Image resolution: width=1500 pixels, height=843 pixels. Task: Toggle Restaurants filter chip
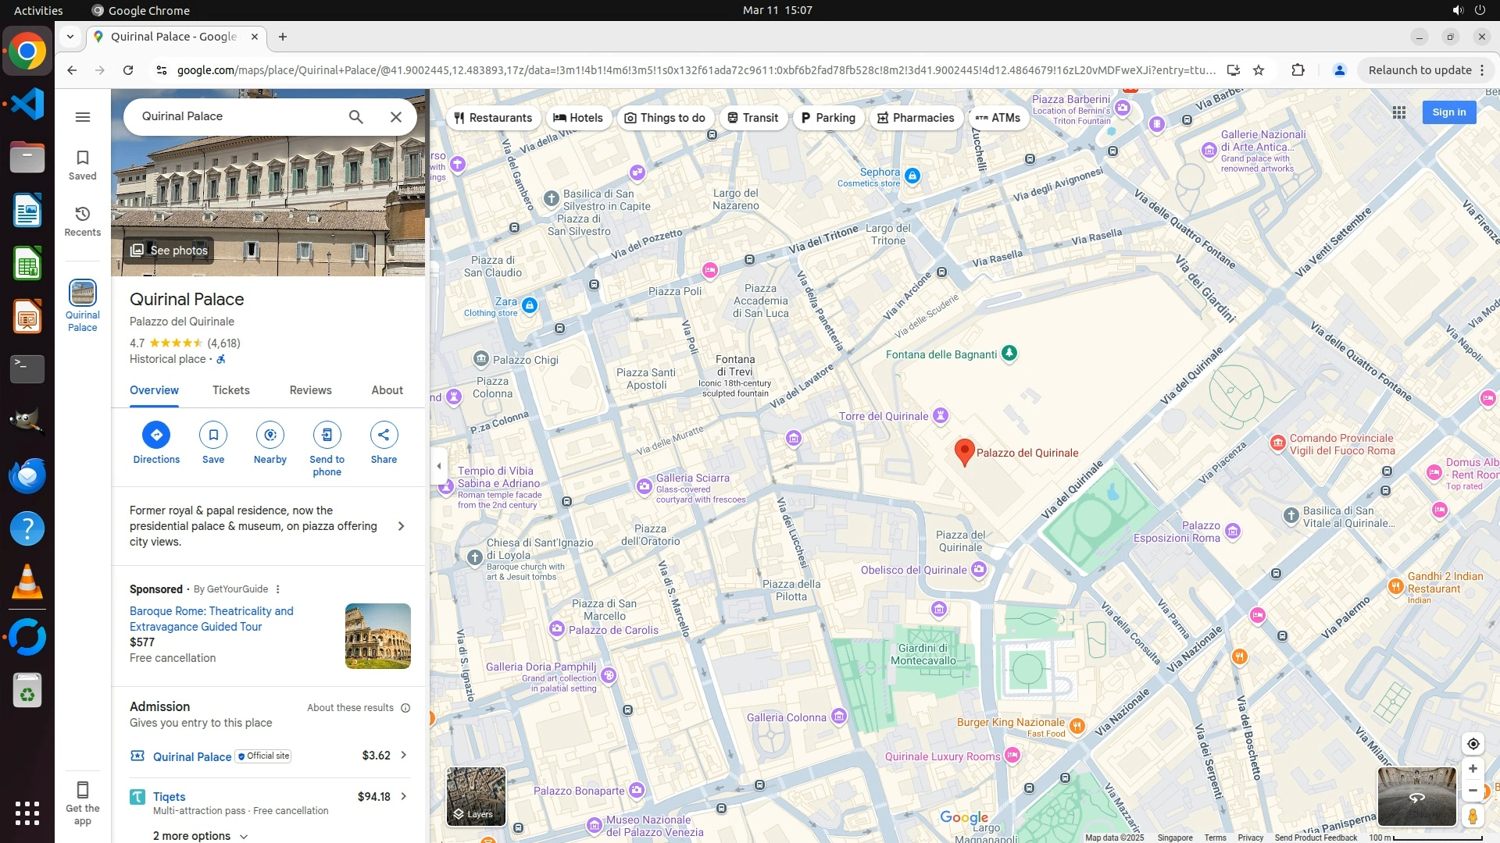(493, 118)
